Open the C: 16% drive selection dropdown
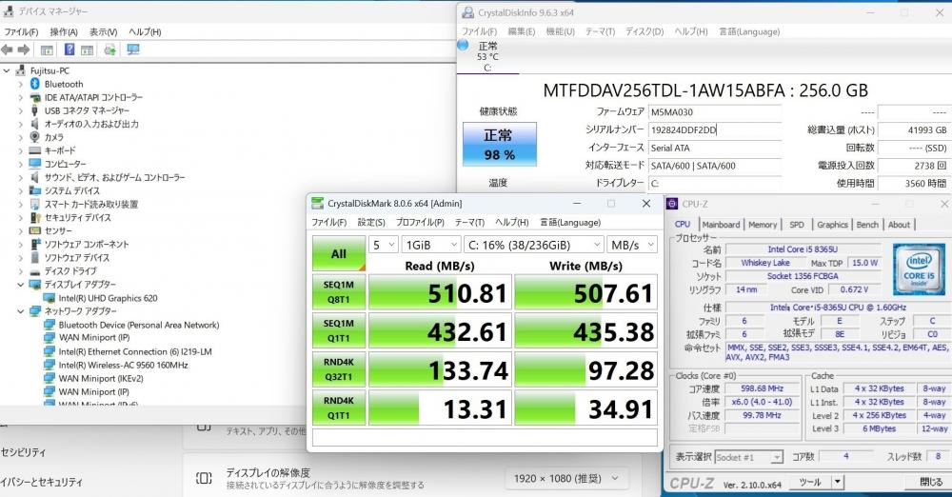This screenshot has width=952, height=497. (x=534, y=245)
